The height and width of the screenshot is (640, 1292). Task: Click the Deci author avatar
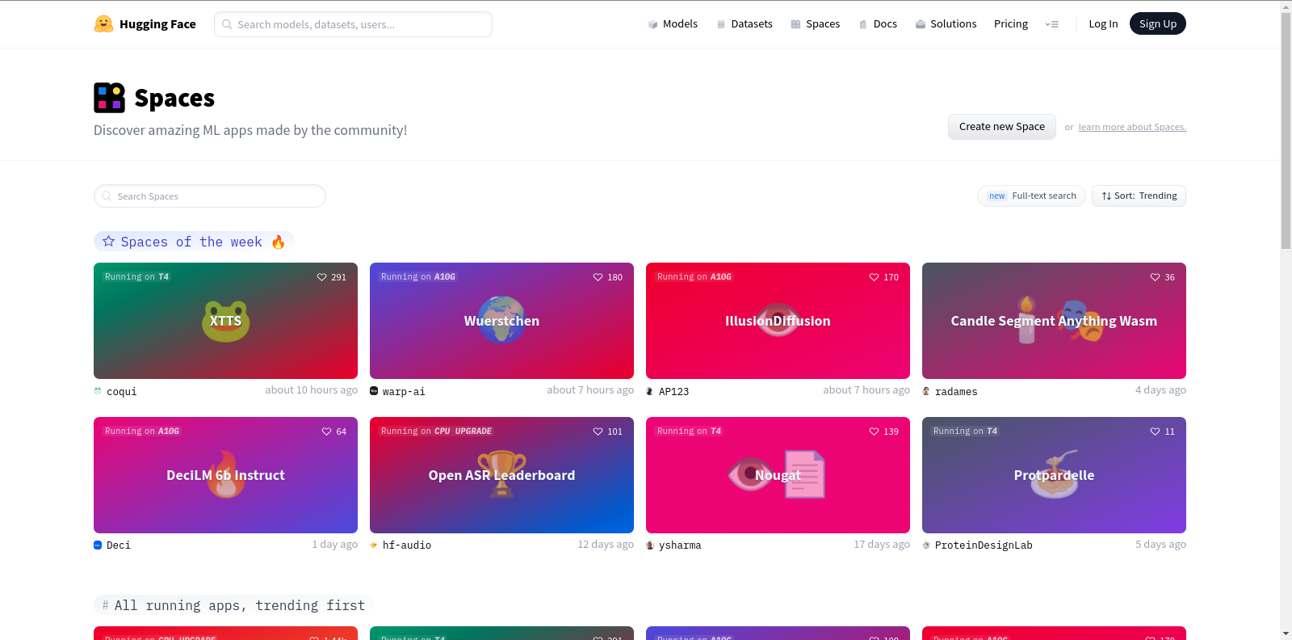[98, 545]
